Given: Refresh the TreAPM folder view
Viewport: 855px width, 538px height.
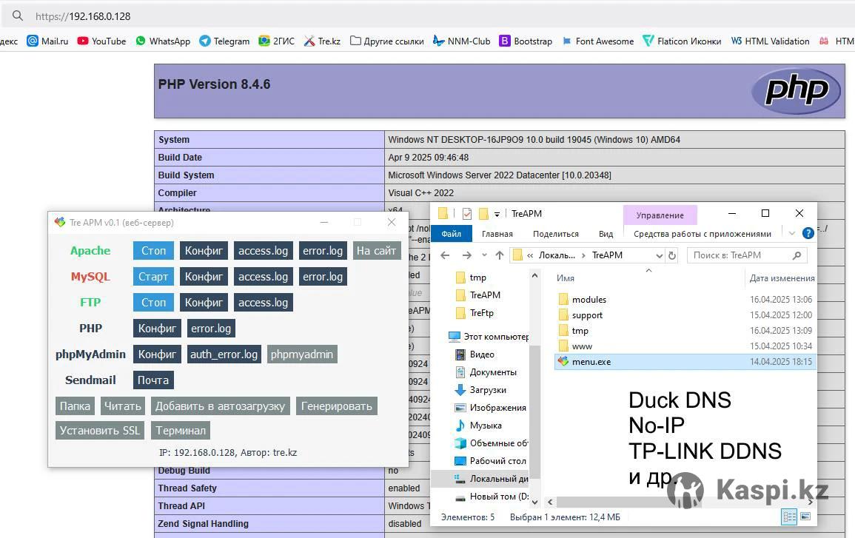Looking at the screenshot, I should point(672,255).
